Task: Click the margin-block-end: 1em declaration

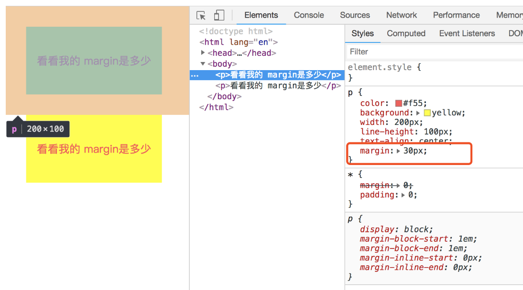Action: point(414,248)
